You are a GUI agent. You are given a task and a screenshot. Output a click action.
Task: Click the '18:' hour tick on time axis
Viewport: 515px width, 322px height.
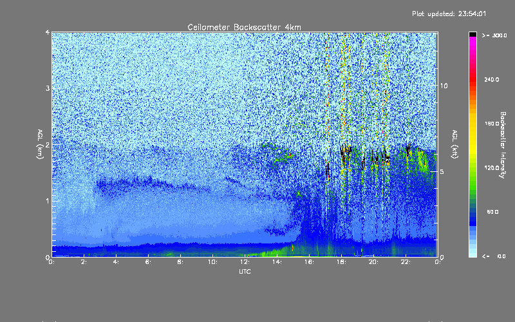(342, 262)
